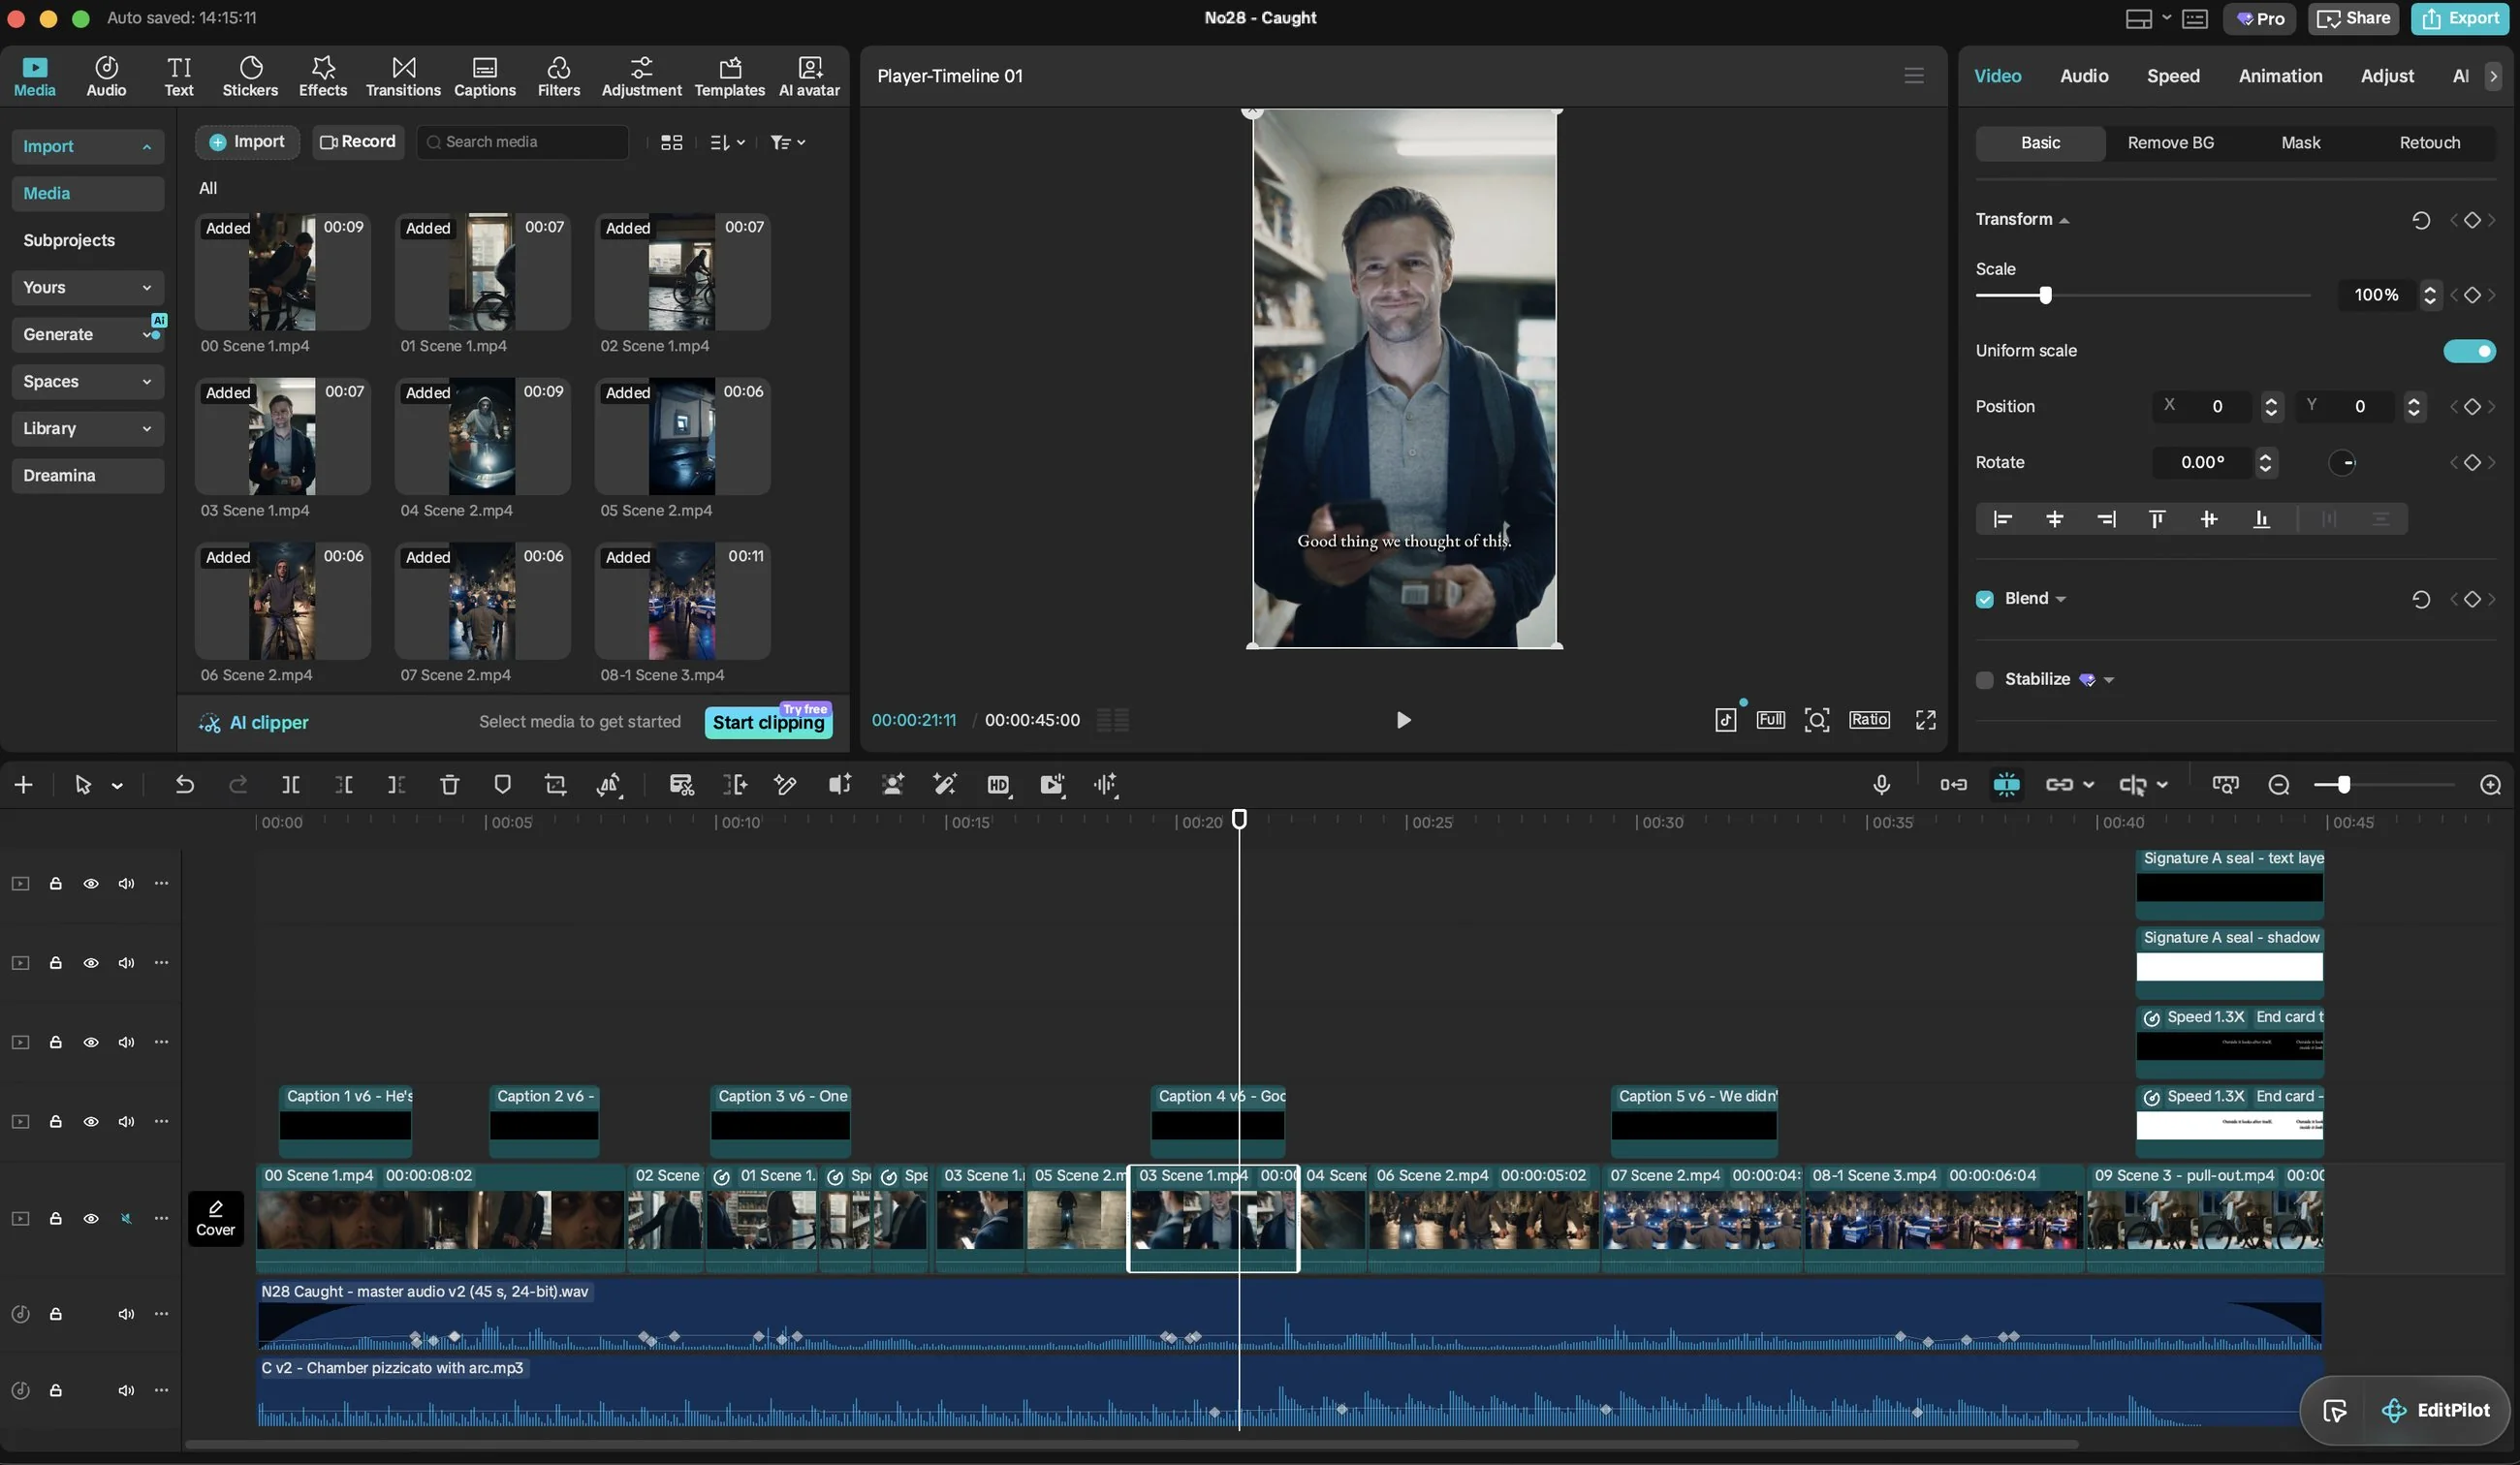2520x1465 pixels.
Task: Switch to the Speed inspector tab
Action: pyautogui.click(x=2173, y=76)
